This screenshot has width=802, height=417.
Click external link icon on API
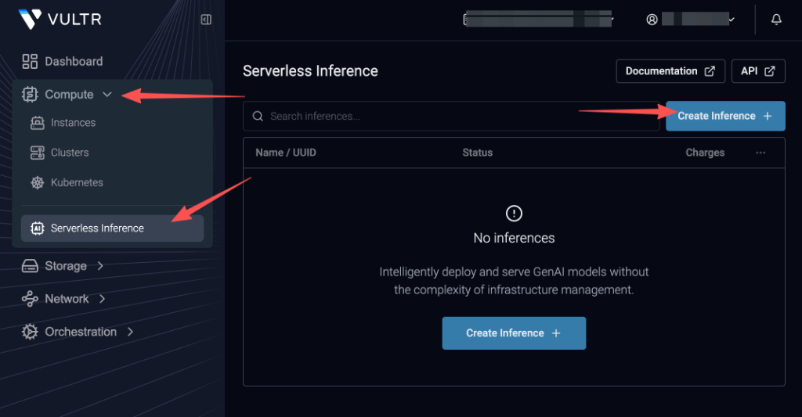(770, 71)
